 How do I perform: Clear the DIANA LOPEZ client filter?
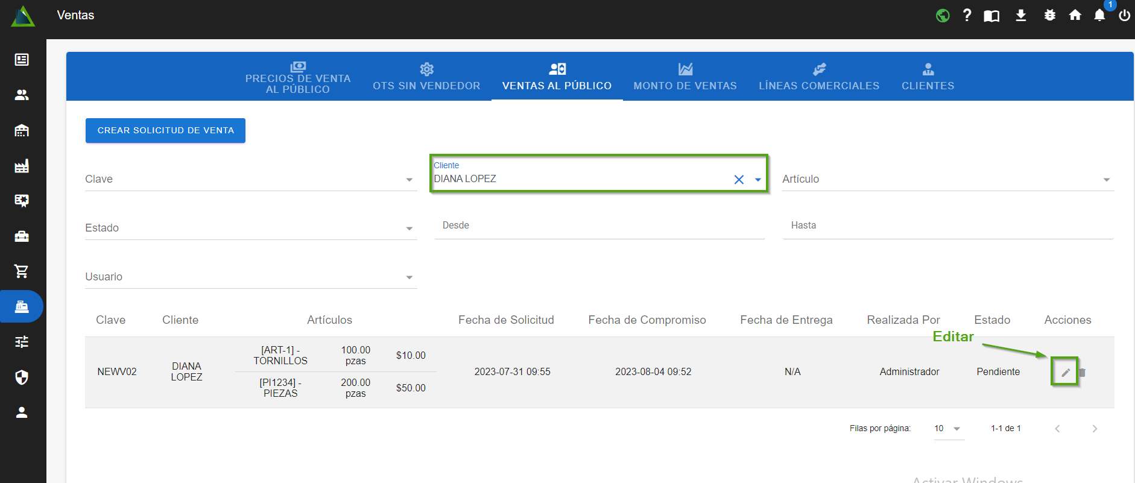pyautogui.click(x=738, y=180)
